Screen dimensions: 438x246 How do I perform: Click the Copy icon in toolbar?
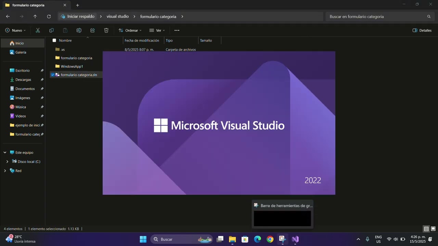(x=52, y=30)
